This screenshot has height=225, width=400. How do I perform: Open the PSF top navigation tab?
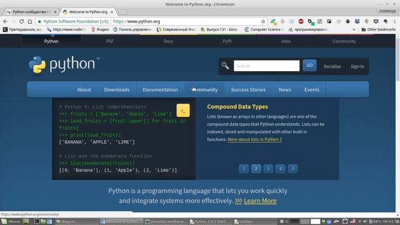pyautogui.click(x=110, y=41)
